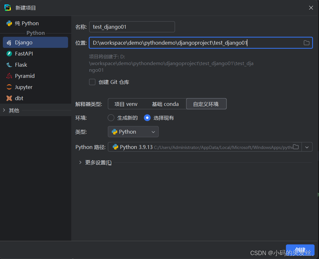Image resolution: width=319 pixels, height=259 pixels.
Task: Select Pyramid project type
Action: [35, 76]
